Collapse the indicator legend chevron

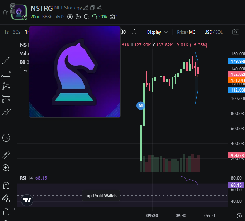coord(25,71)
